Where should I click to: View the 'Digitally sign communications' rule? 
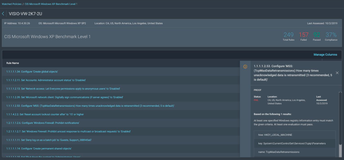coord(65,97)
